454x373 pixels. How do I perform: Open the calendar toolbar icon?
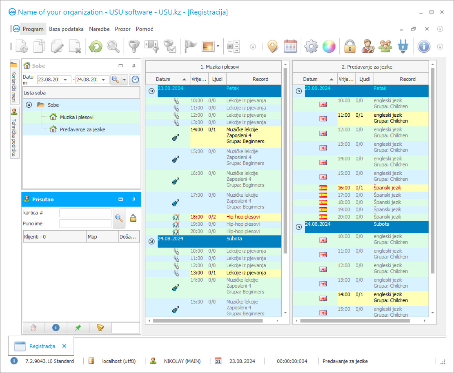point(290,47)
